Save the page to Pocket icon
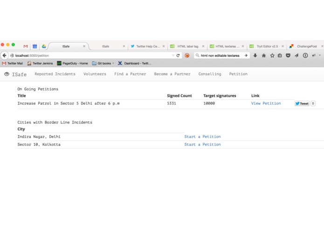This screenshot has height=230, width=324. tap(288, 55)
